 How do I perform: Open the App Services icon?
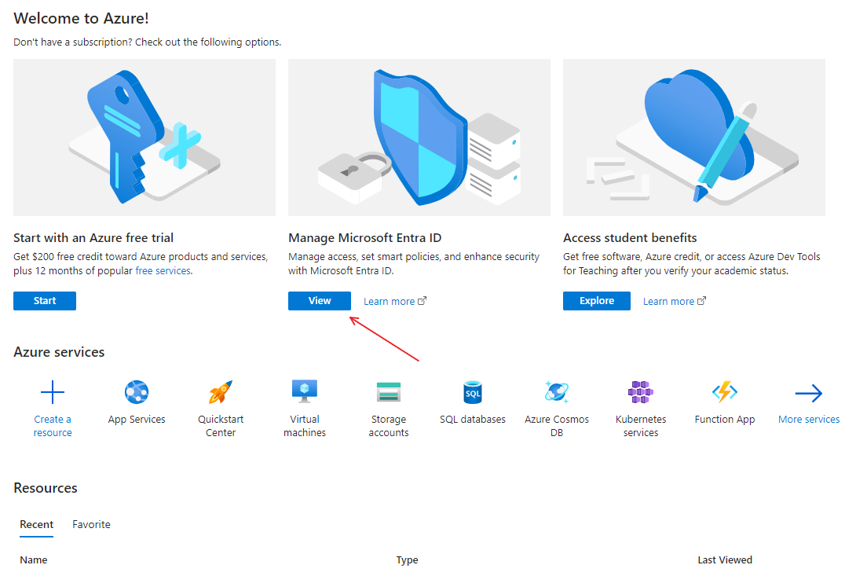[137, 392]
